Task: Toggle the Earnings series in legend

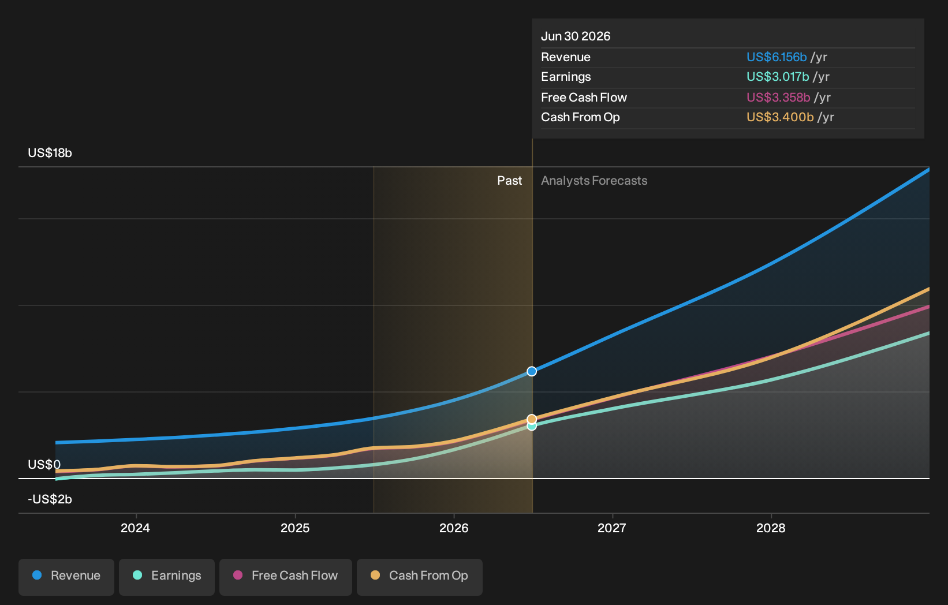Action: pyautogui.click(x=167, y=577)
